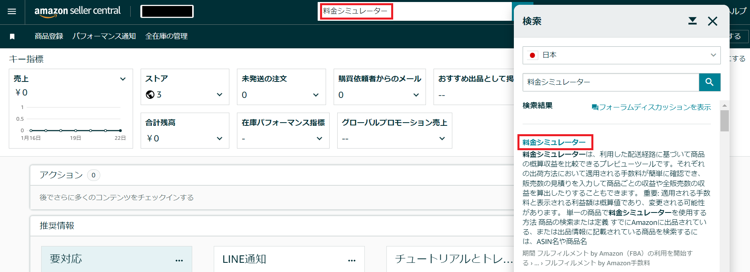Click フォーラムディスカッションを表示 link
This screenshot has height=272, width=750.
coord(655,107)
